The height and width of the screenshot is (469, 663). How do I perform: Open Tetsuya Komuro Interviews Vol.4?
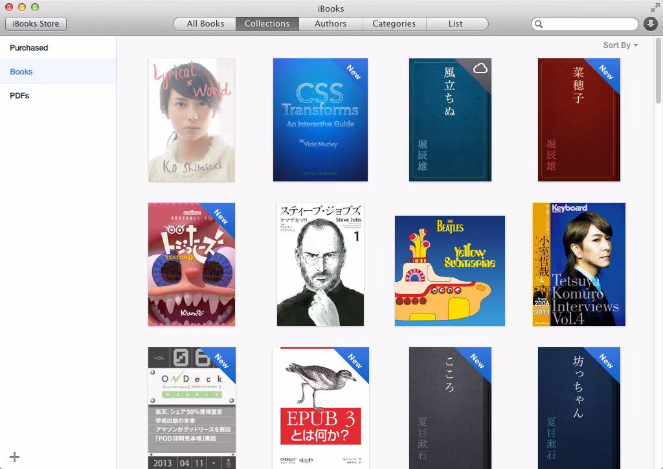579,264
